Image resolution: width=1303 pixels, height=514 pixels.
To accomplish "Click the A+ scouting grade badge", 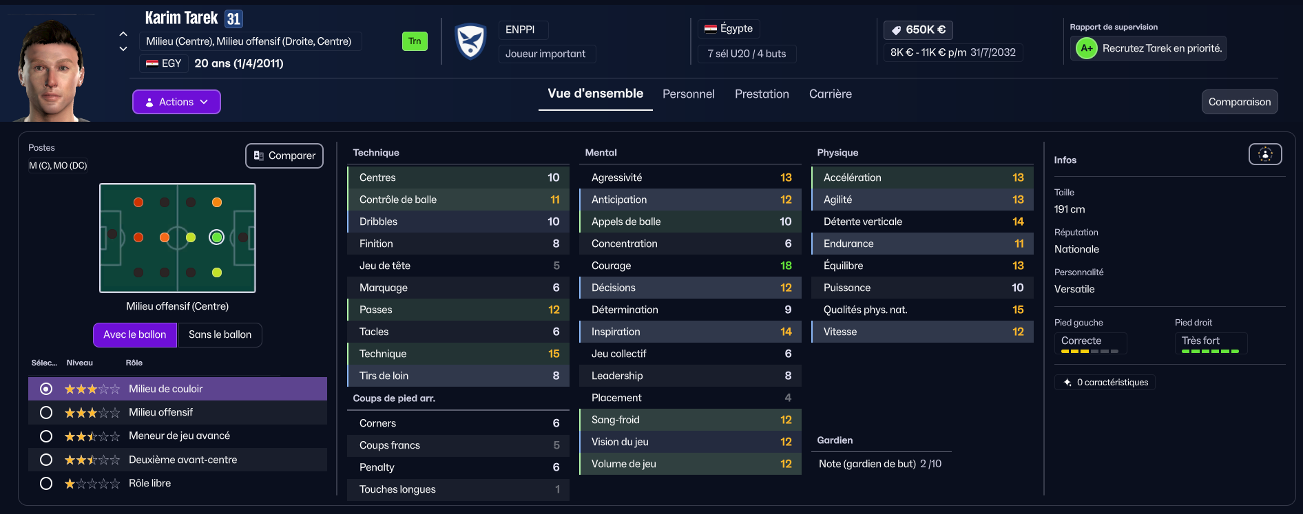I will click(x=1087, y=48).
